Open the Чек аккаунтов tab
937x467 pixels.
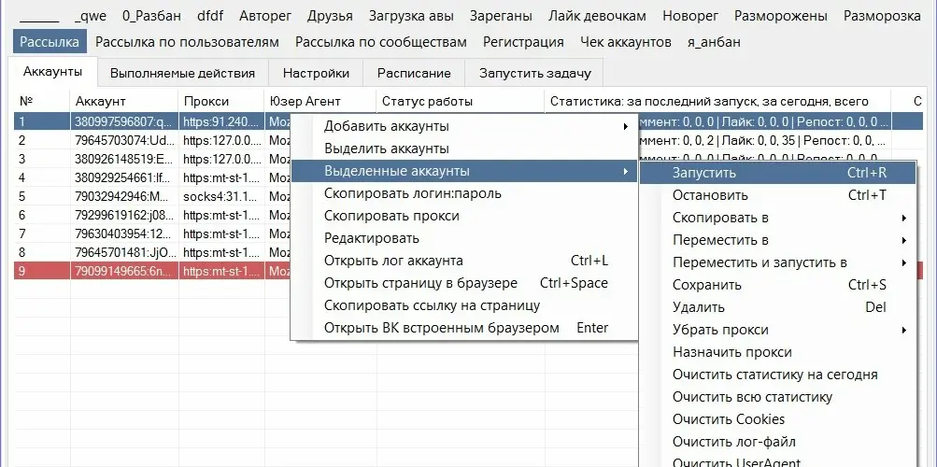point(626,42)
